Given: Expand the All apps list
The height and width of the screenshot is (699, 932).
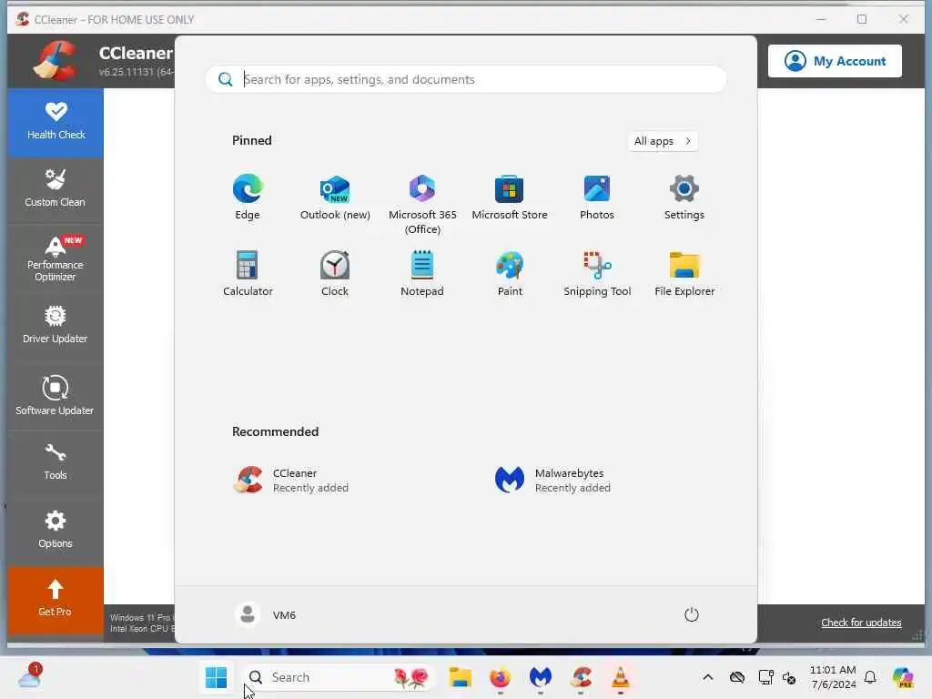Looking at the screenshot, I should [663, 141].
